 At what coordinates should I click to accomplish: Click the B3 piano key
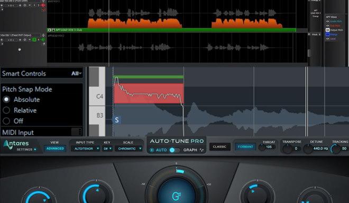tap(97, 115)
